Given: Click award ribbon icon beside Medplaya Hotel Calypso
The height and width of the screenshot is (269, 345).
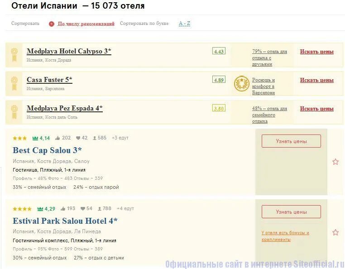Looking at the screenshot, I should (x=14, y=55).
